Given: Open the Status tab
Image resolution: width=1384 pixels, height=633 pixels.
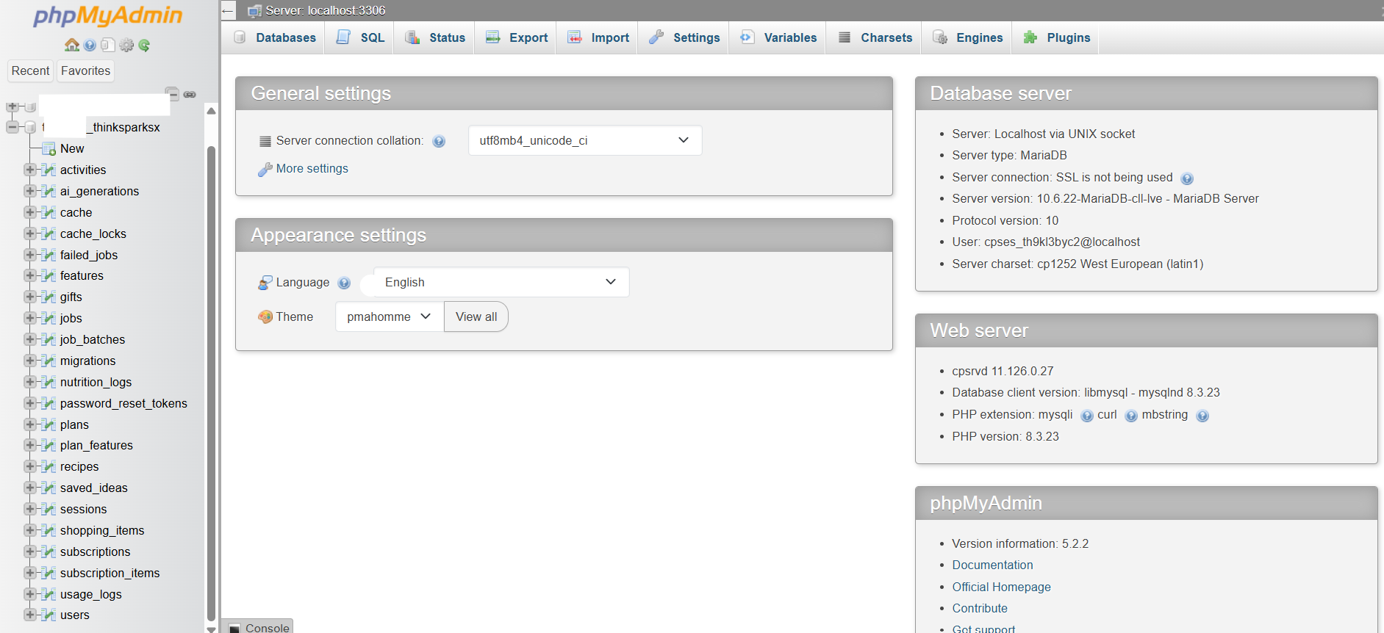Looking at the screenshot, I should (x=434, y=37).
